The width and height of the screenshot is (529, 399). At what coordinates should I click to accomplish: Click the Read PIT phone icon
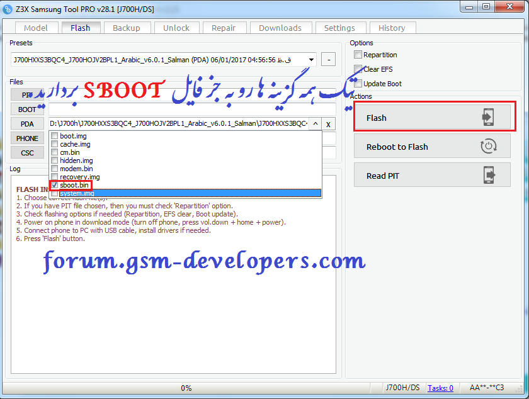click(x=489, y=175)
